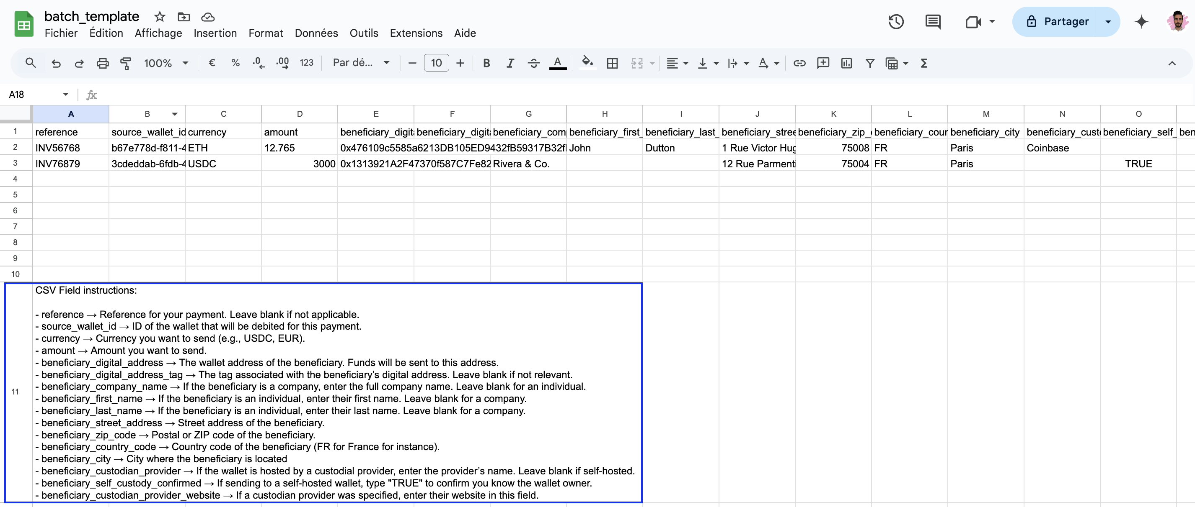This screenshot has height=507, width=1195.
Task: Open the Extensions menu
Action: (x=416, y=33)
